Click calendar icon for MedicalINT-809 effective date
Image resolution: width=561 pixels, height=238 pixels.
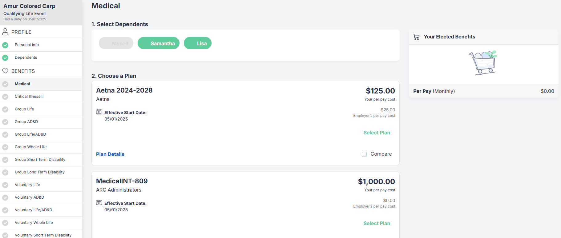[x=99, y=203]
